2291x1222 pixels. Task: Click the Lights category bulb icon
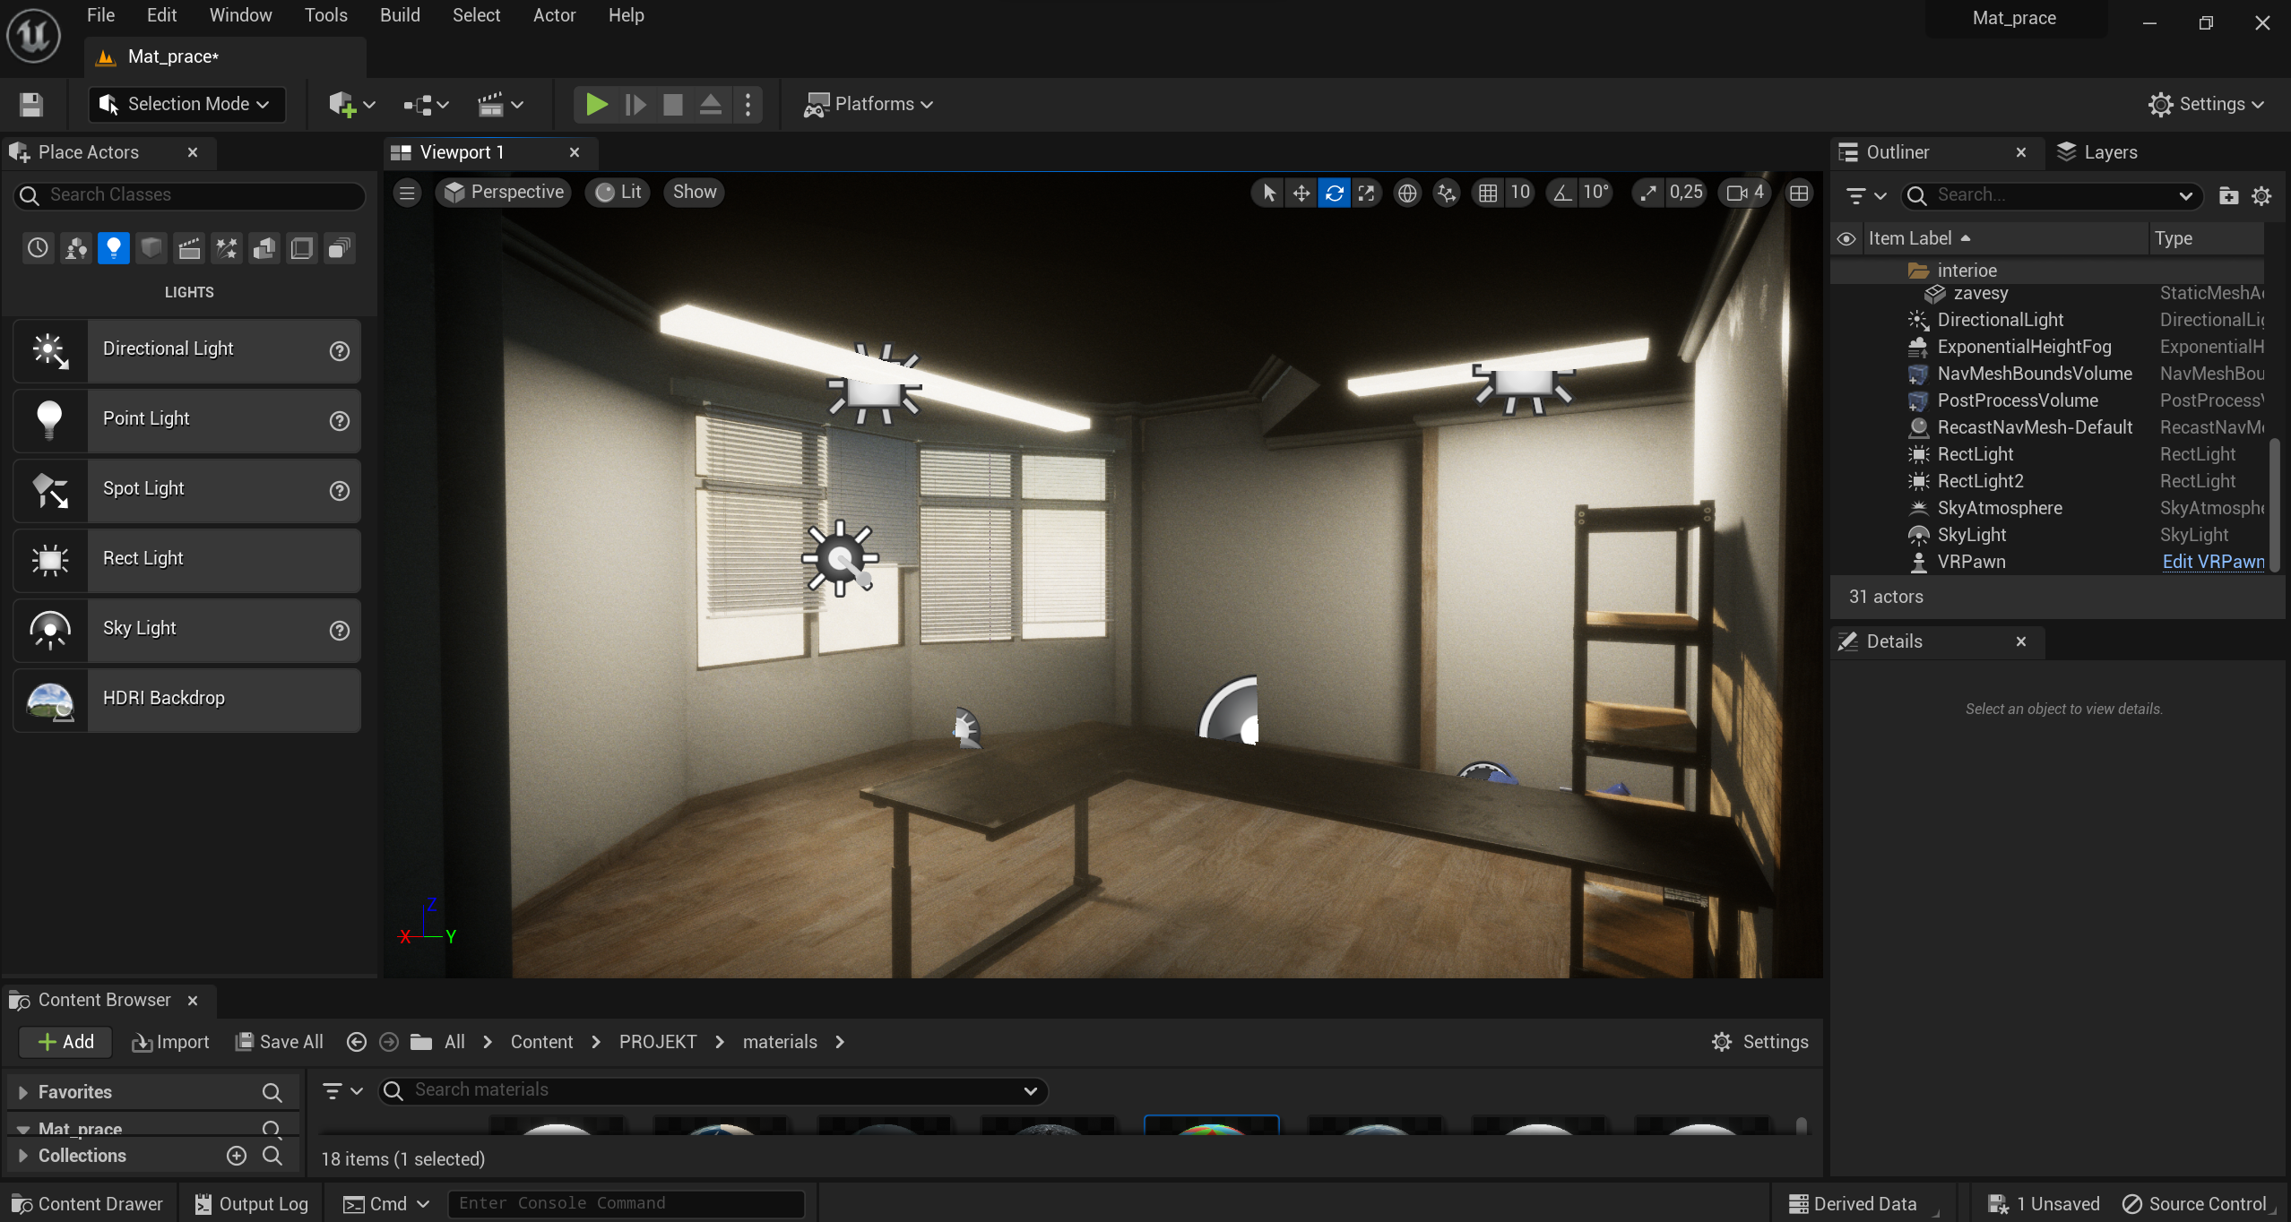(x=114, y=248)
